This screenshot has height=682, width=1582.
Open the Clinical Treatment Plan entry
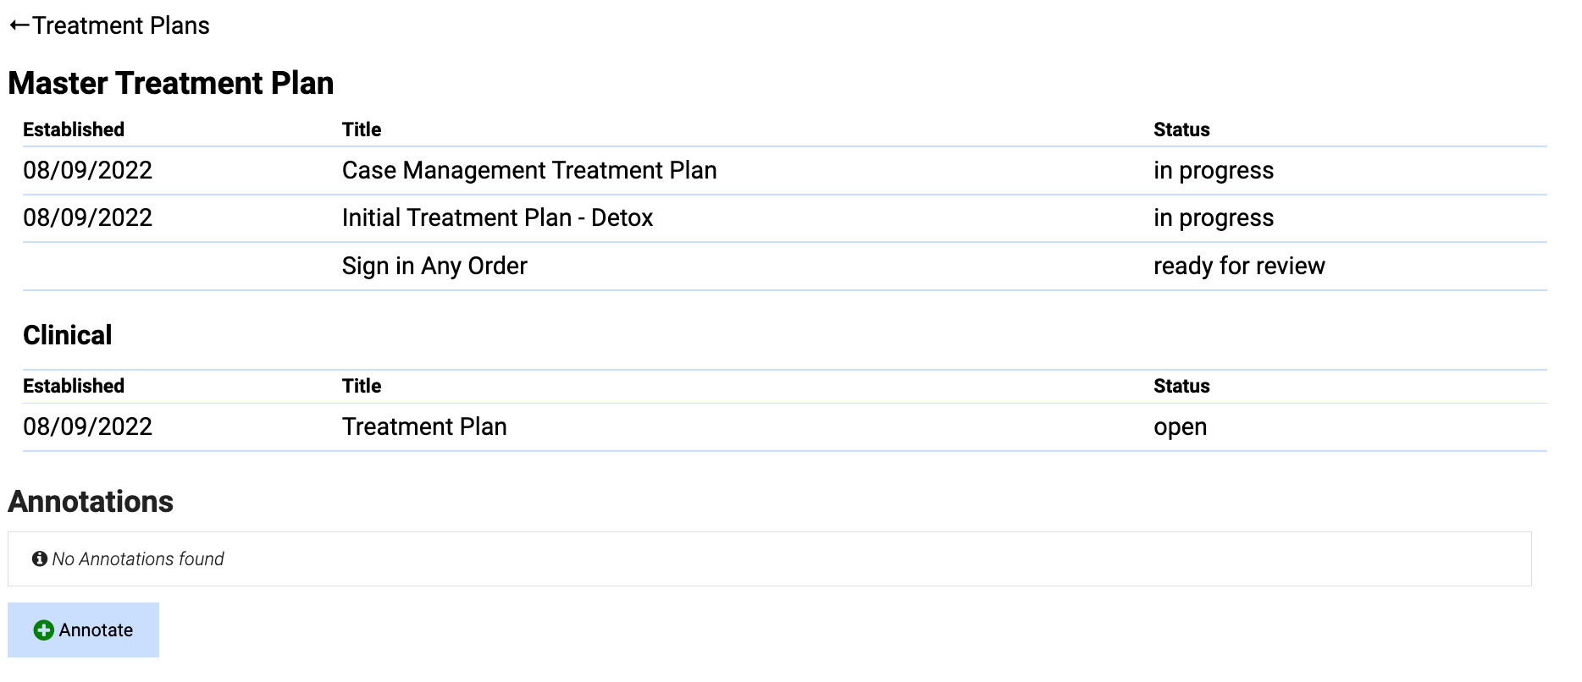(x=424, y=426)
